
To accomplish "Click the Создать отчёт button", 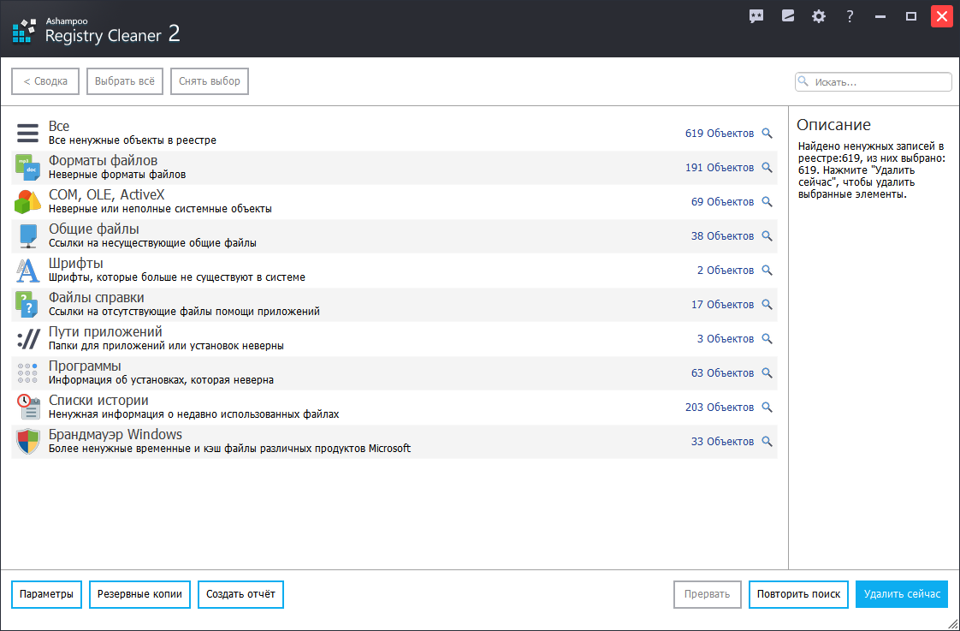I will tap(240, 594).
